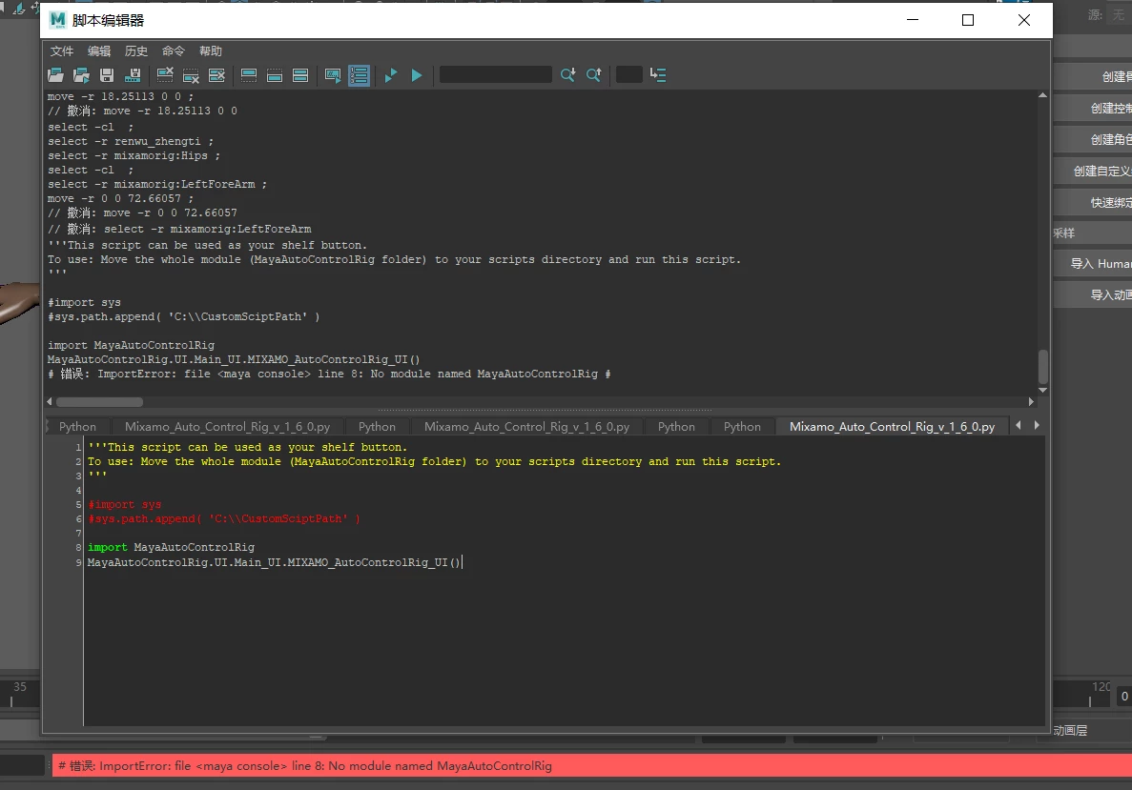Viewport: 1132px width, 790px height.
Task: Click the toolbar search text field
Action: pyautogui.click(x=495, y=74)
